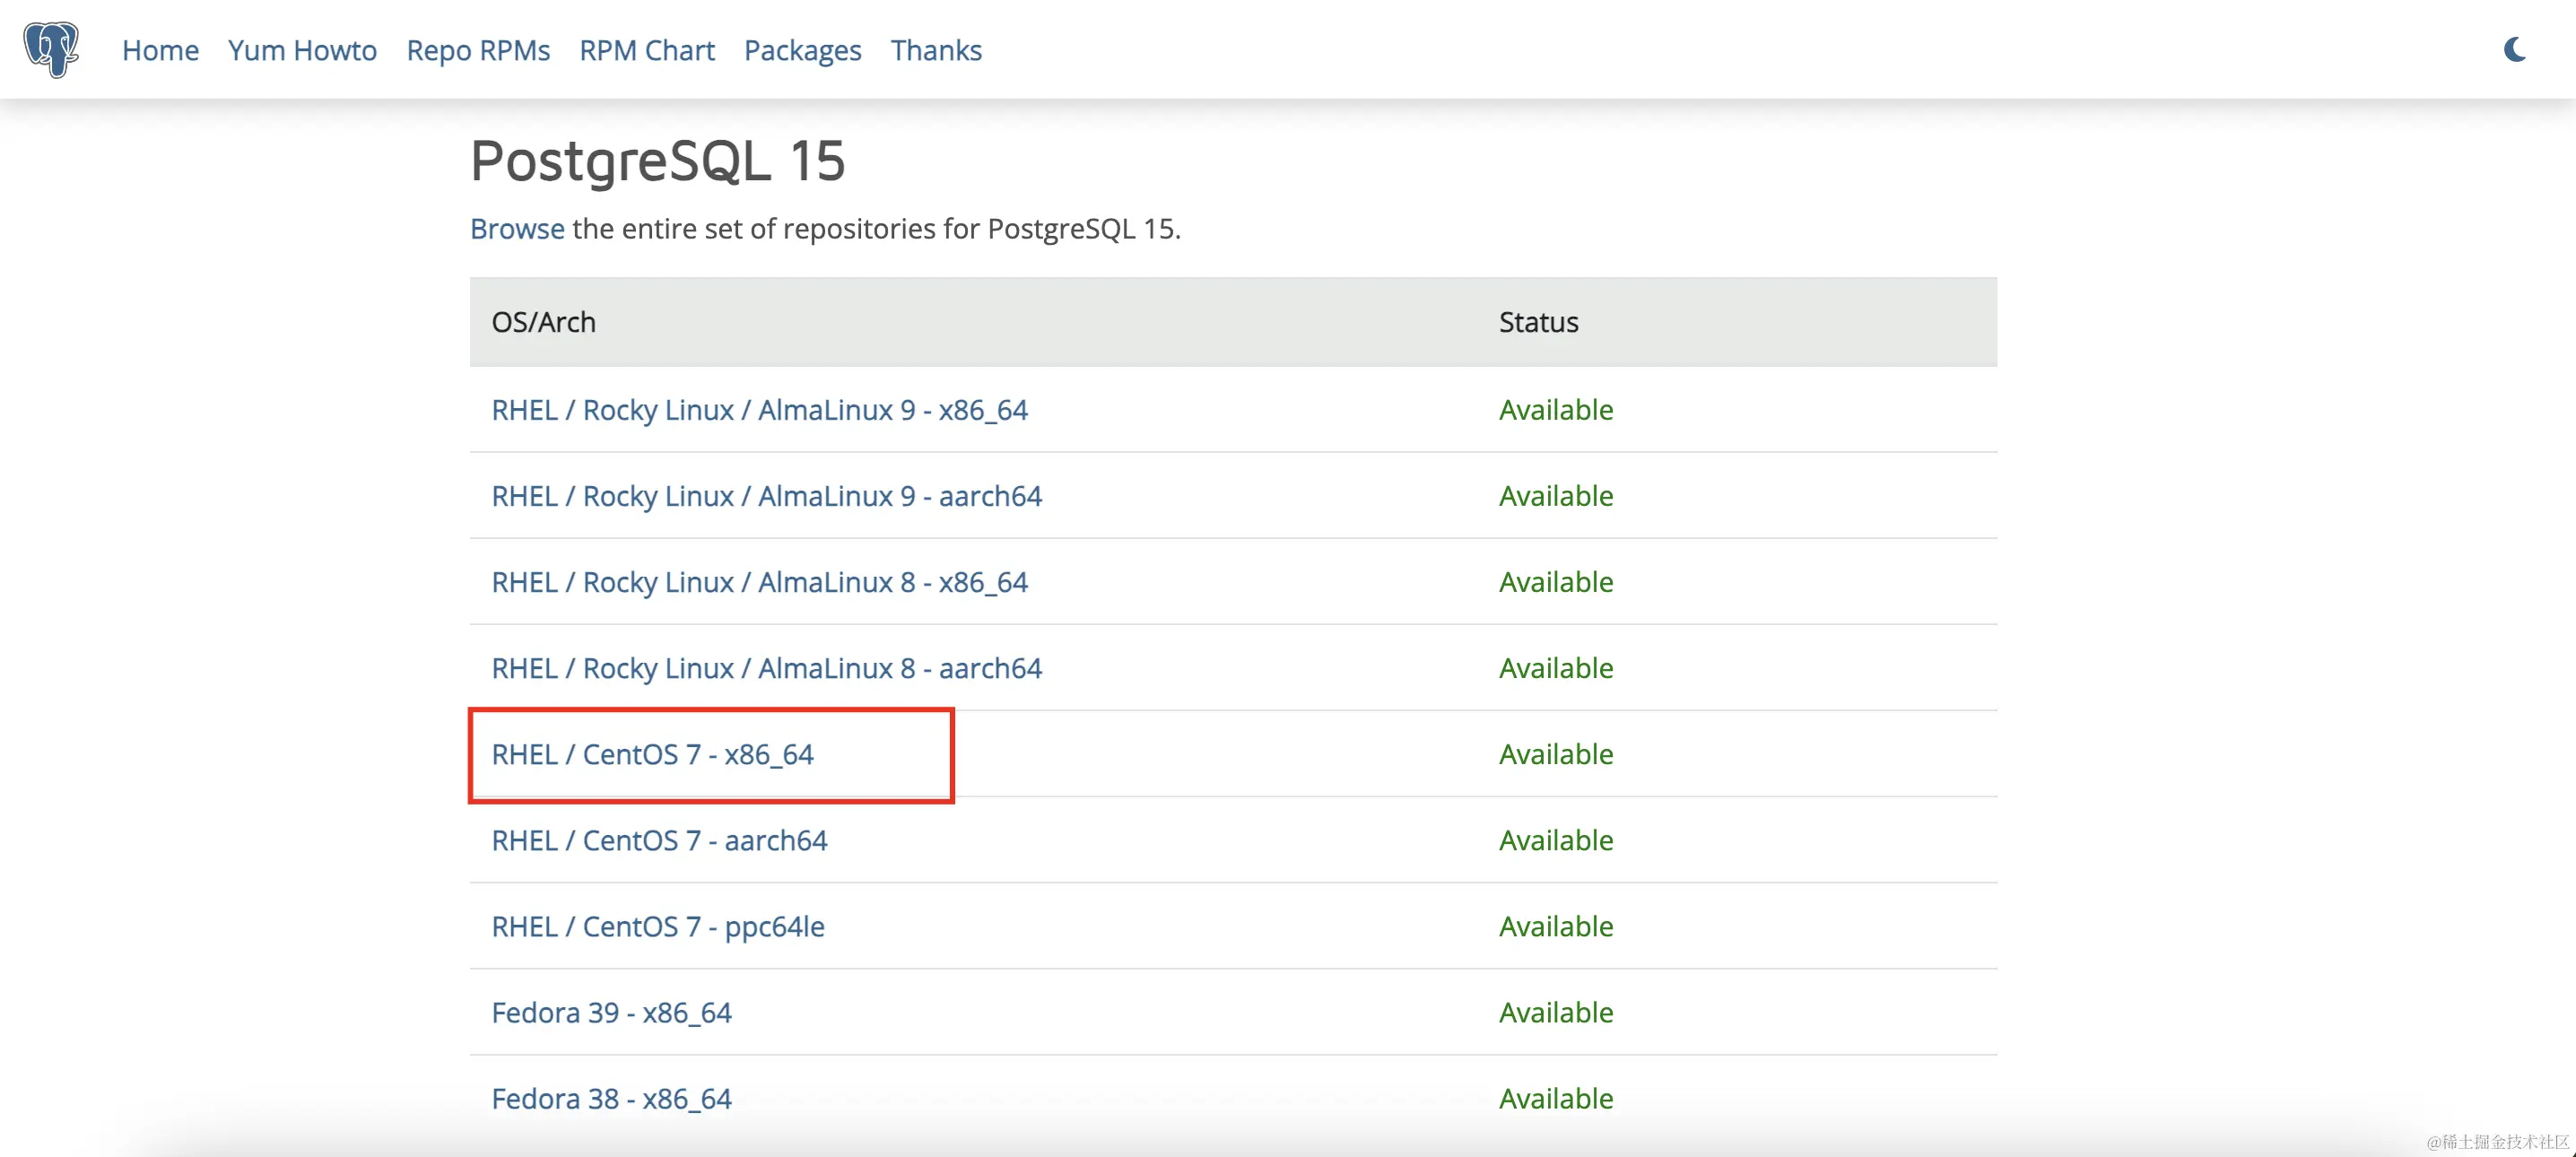Click the Browse link for PostgreSQL 15 repositories
Viewport: 2576px width, 1157px height.
coord(517,228)
